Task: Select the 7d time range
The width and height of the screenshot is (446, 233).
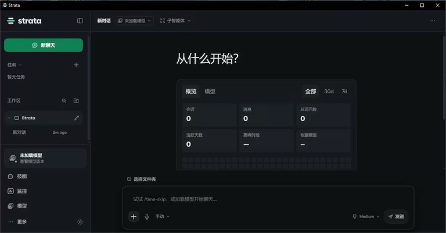Action: coord(344,92)
